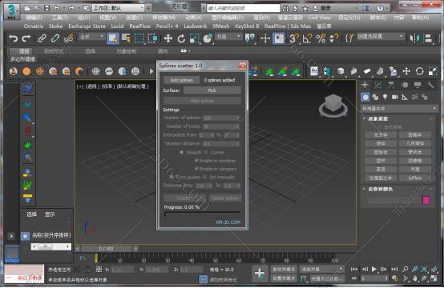This screenshot has height=288, width=444.
Task: Select the Cameras category icon
Action: 395,98
